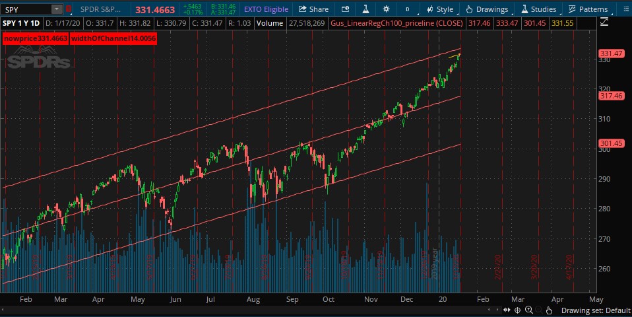The height and width of the screenshot is (317, 632).
Task: Click the crosshair pan icon
Action: [x=517, y=310]
